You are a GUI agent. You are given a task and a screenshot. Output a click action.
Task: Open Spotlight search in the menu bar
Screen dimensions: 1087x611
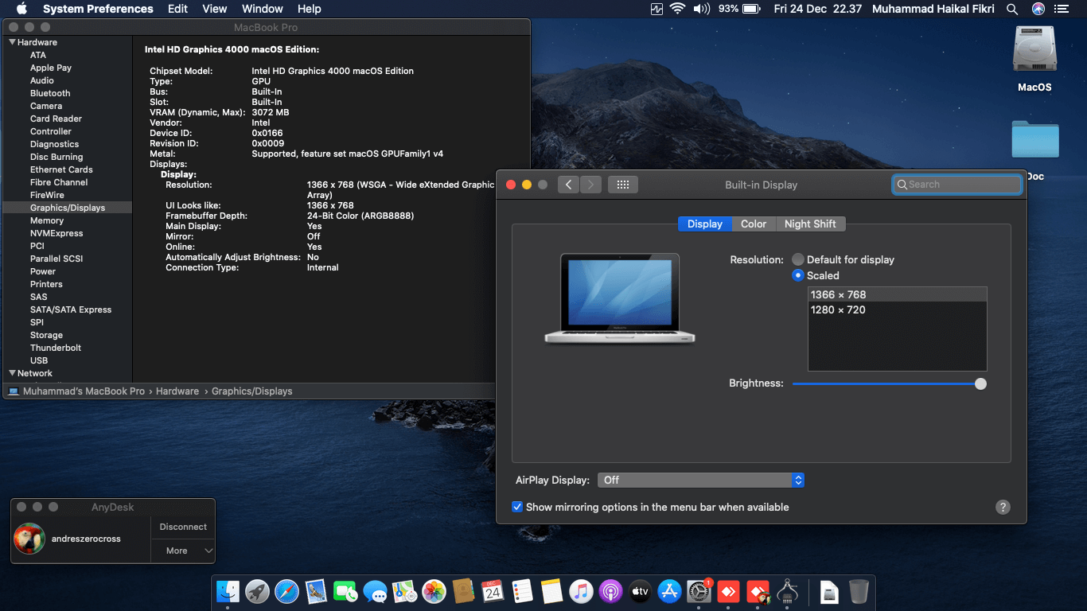(1012, 9)
